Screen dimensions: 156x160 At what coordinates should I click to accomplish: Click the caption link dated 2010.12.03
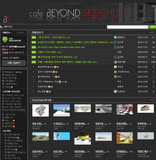click(38, 123)
